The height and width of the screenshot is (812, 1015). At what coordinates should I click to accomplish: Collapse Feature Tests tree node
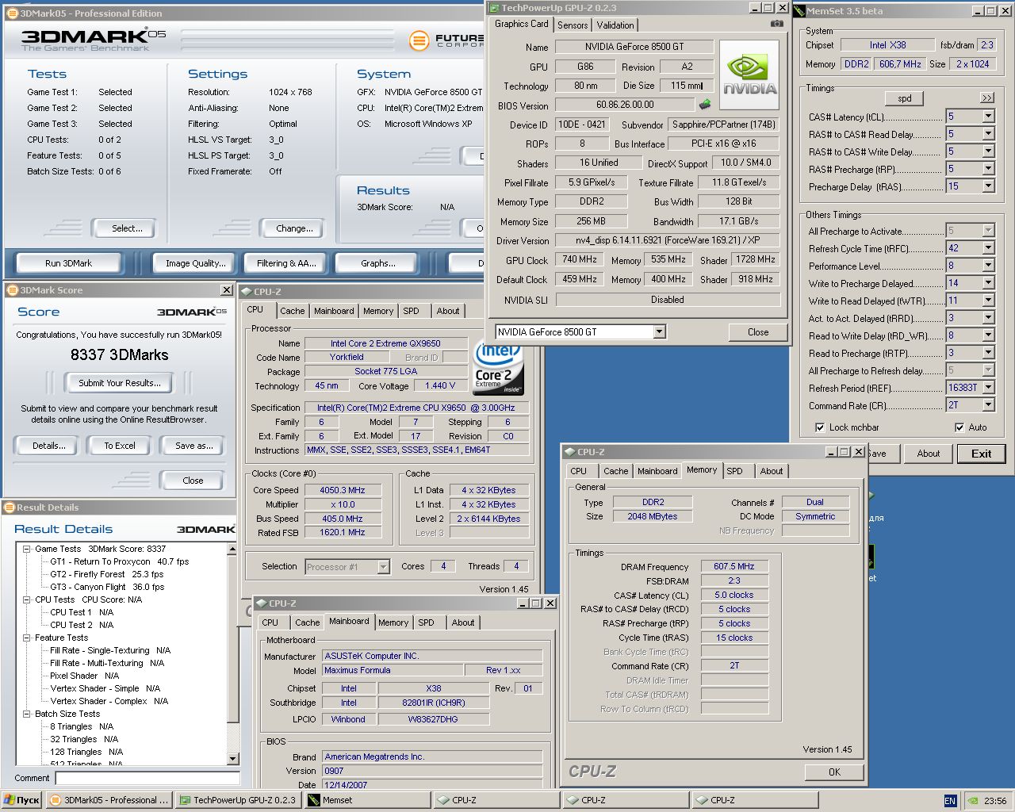[26, 638]
